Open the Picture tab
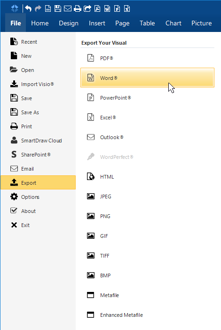The width and height of the screenshot is (221, 330). pyautogui.click(x=201, y=23)
